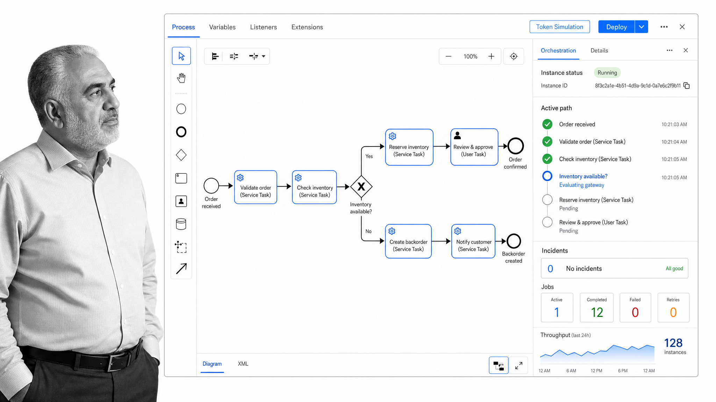This screenshot has width=716, height=402.
Task: Select the Create backorder service task
Action: click(408, 241)
